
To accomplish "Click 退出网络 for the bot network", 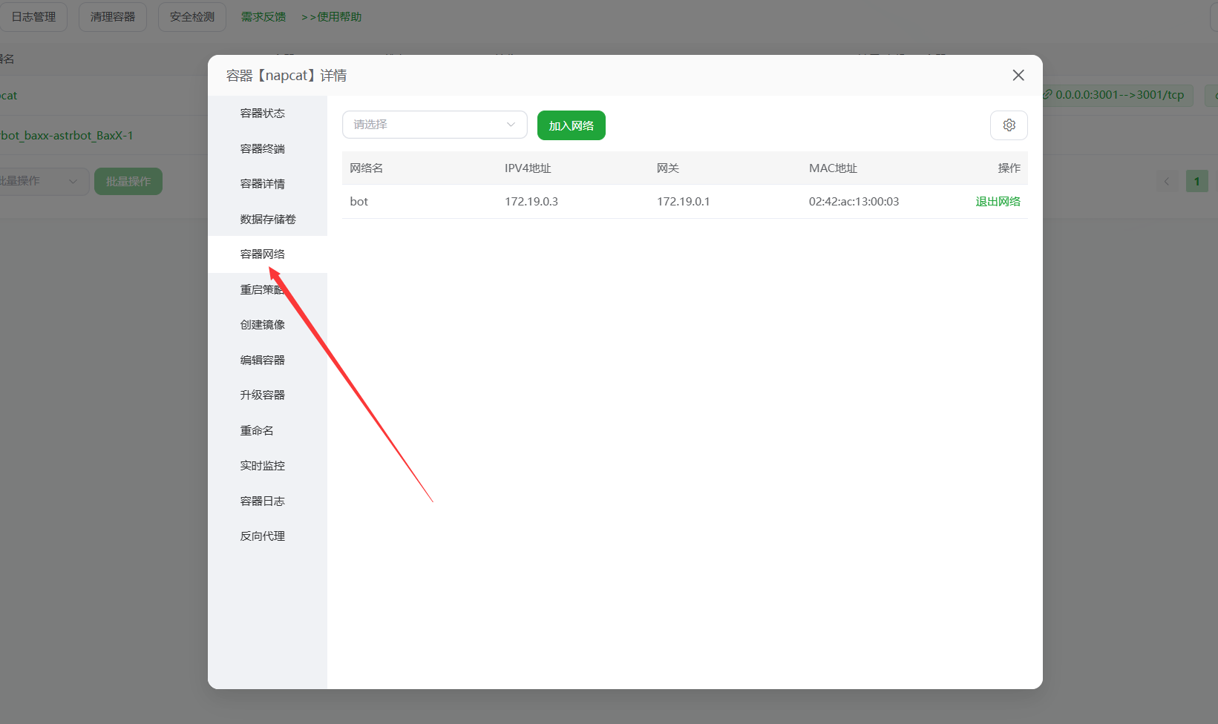I will point(998,202).
